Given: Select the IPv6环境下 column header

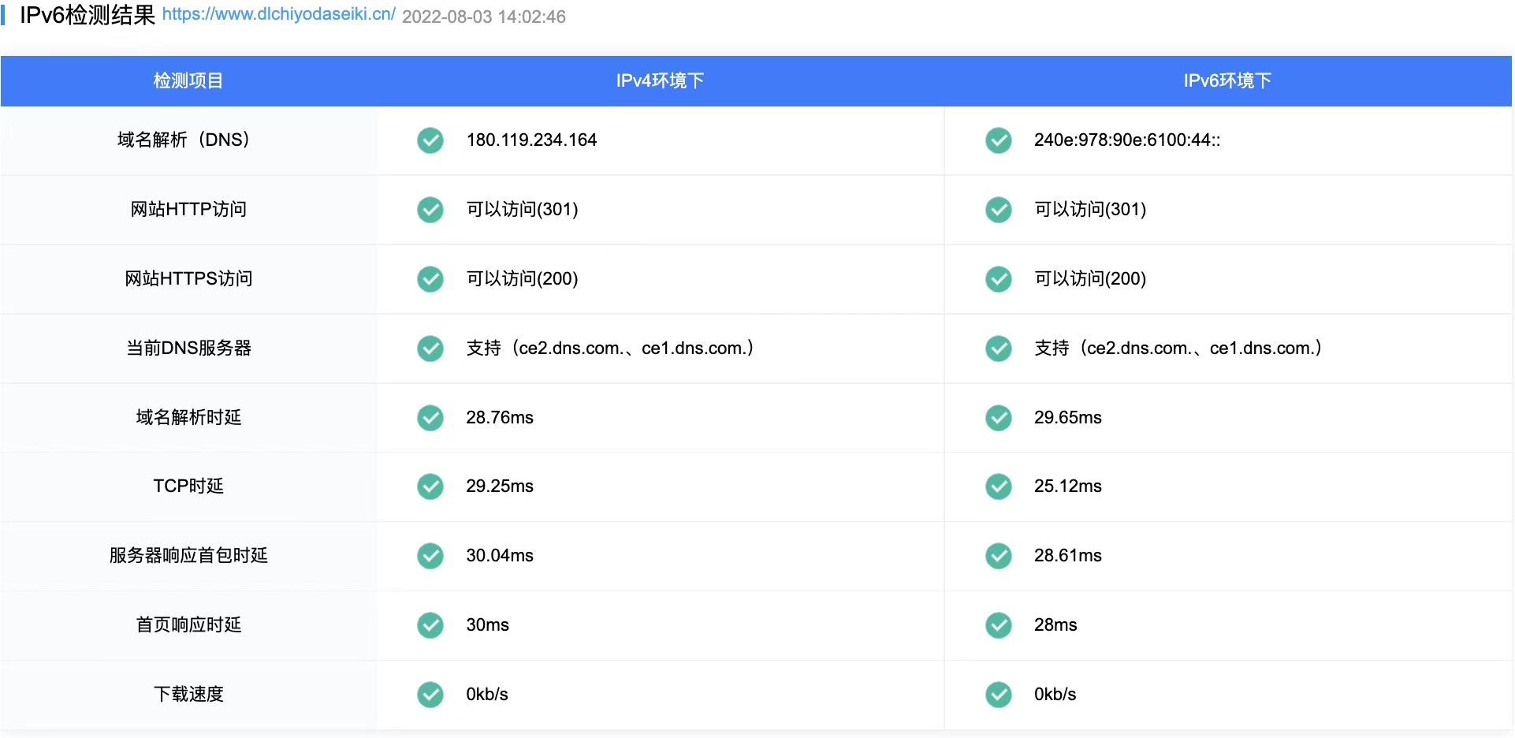Looking at the screenshot, I should point(1227,80).
